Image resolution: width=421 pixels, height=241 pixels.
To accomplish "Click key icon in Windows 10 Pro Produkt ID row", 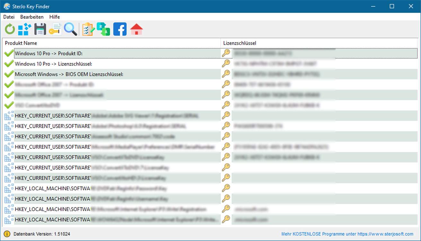I will coord(226,53).
